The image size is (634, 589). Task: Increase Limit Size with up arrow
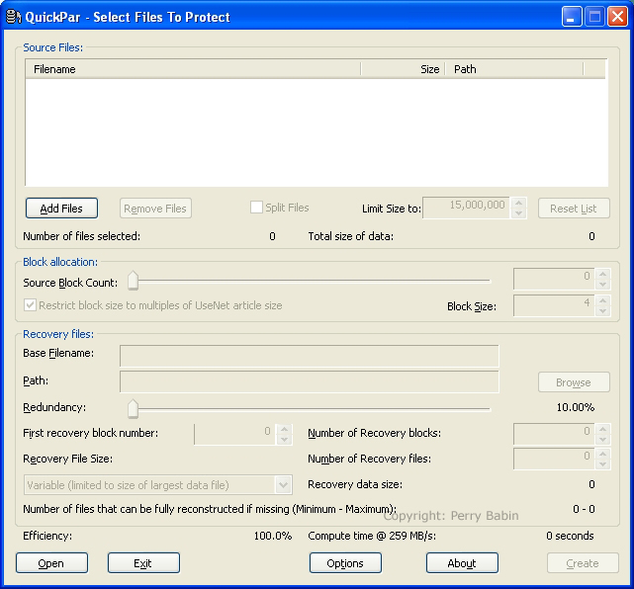point(518,203)
